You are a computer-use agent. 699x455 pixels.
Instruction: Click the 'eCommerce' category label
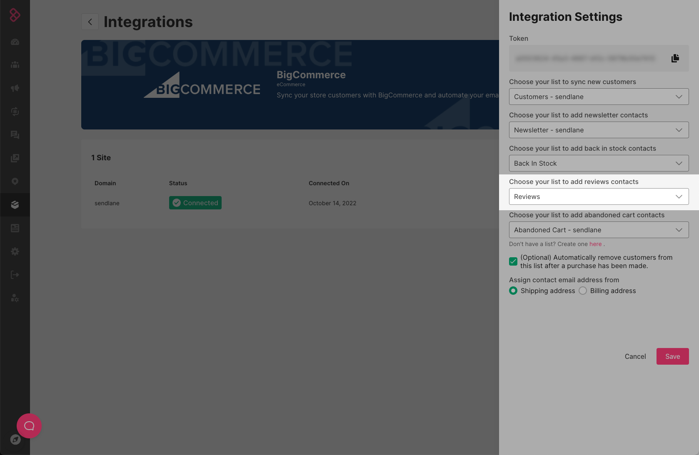click(291, 85)
